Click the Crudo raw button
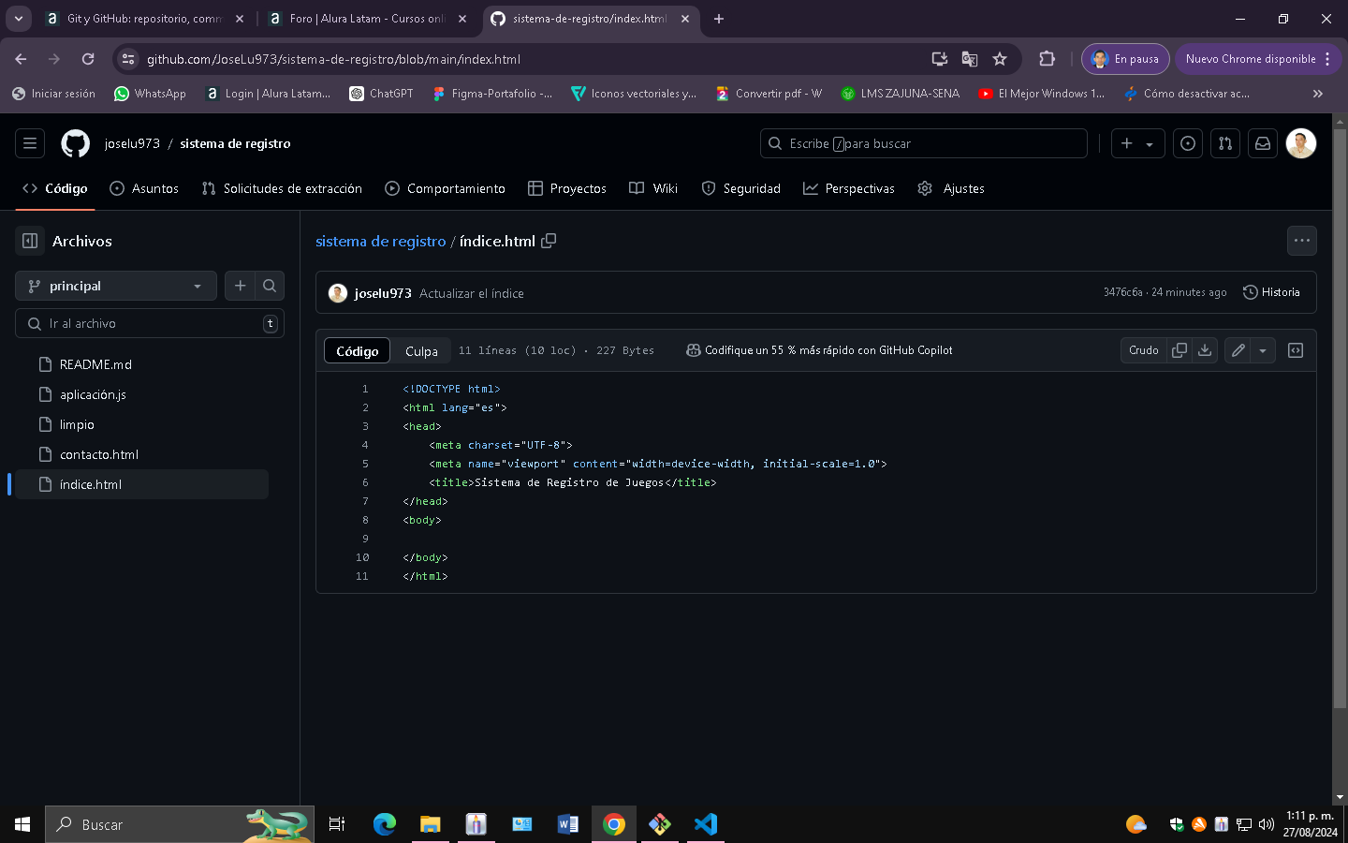The height and width of the screenshot is (843, 1348). pyautogui.click(x=1143, y=350)
